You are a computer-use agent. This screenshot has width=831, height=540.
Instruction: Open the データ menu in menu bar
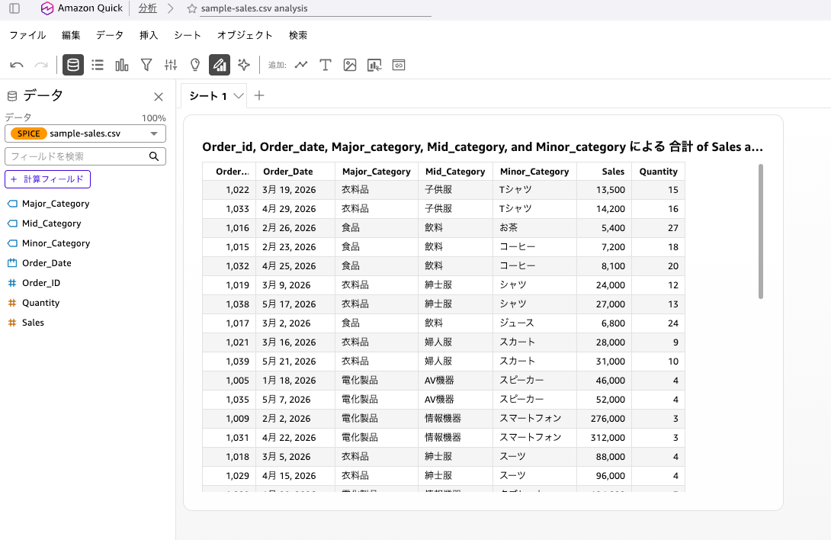[x=110, y=35]
